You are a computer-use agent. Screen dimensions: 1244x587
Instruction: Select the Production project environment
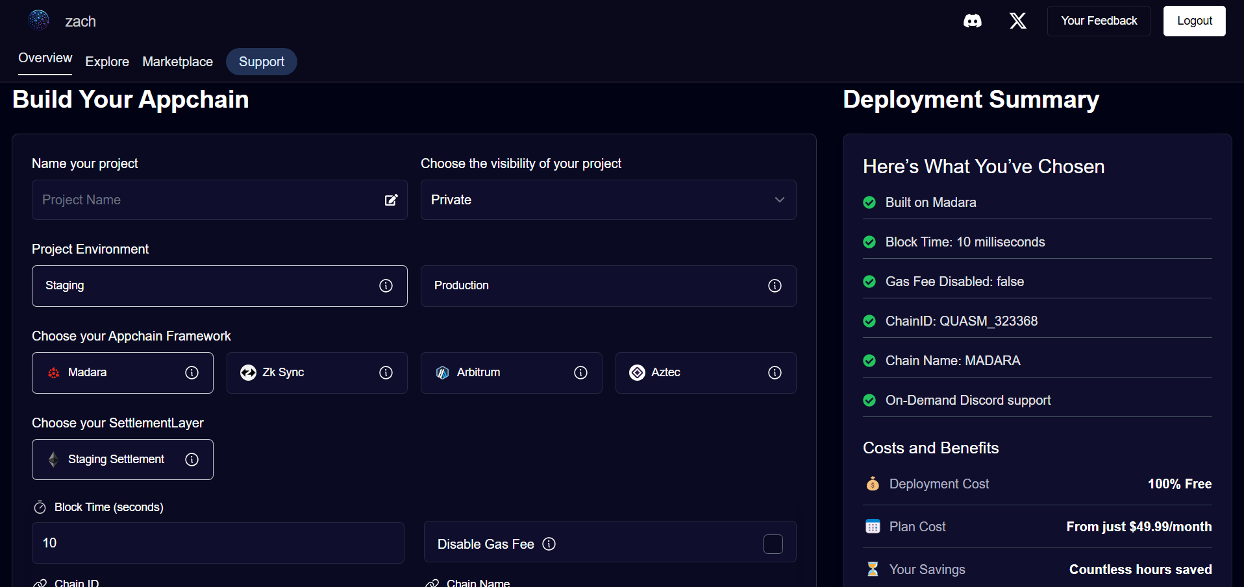608,286
